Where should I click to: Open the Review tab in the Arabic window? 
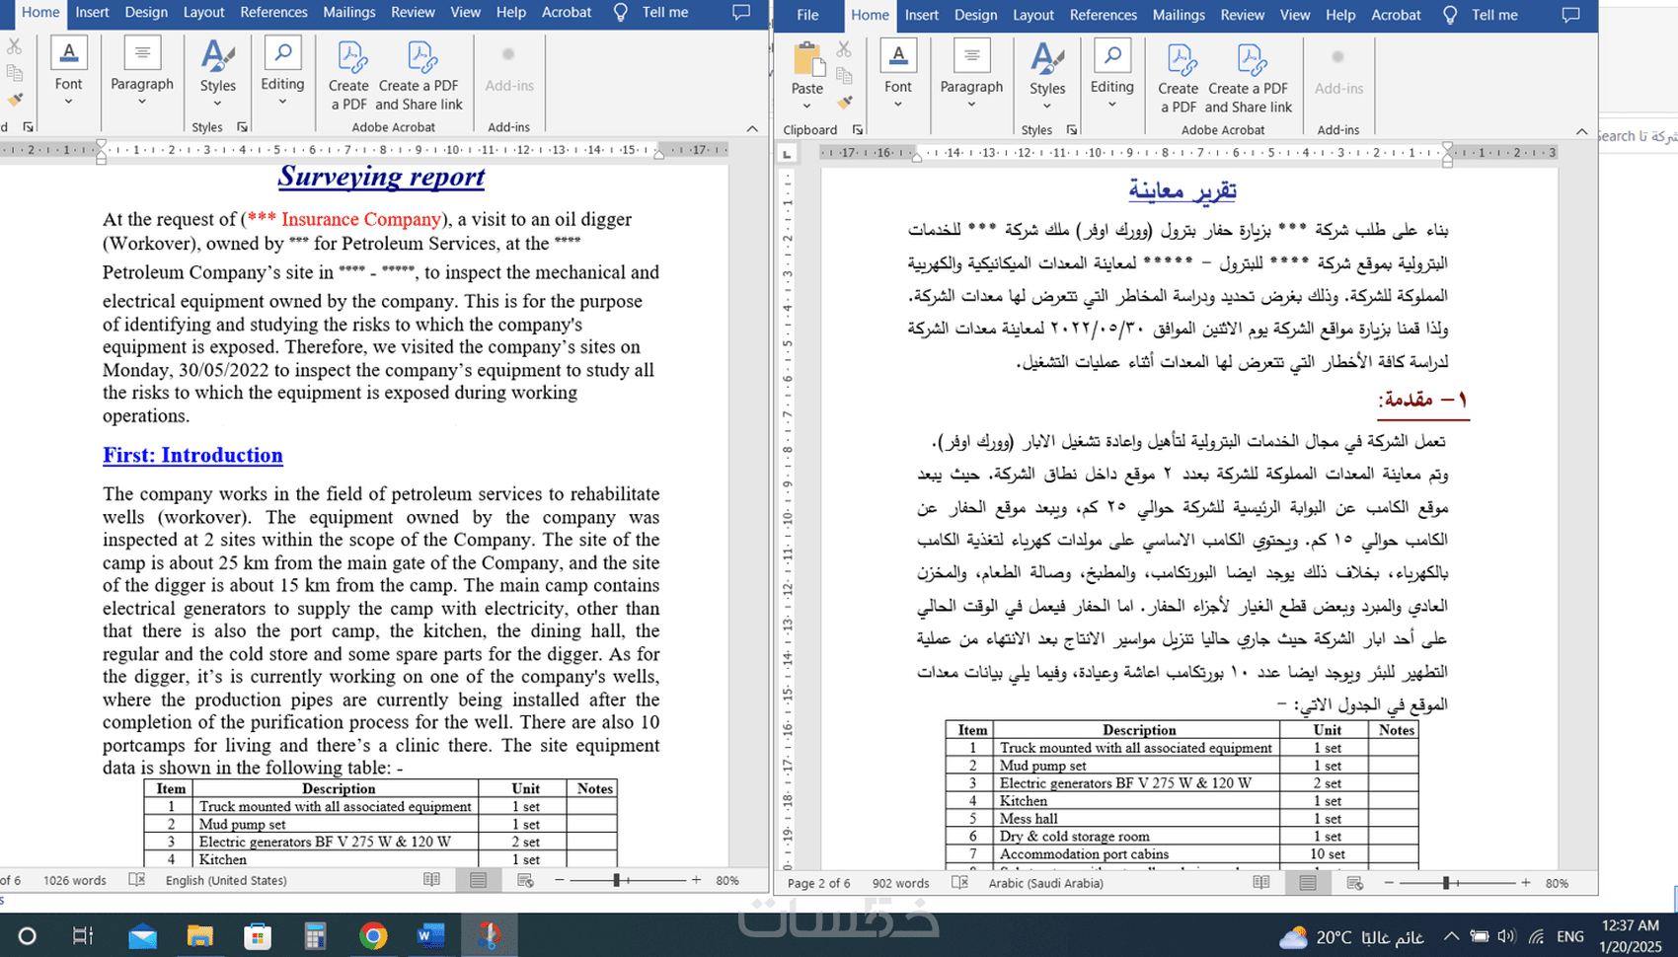[1242, 15]
